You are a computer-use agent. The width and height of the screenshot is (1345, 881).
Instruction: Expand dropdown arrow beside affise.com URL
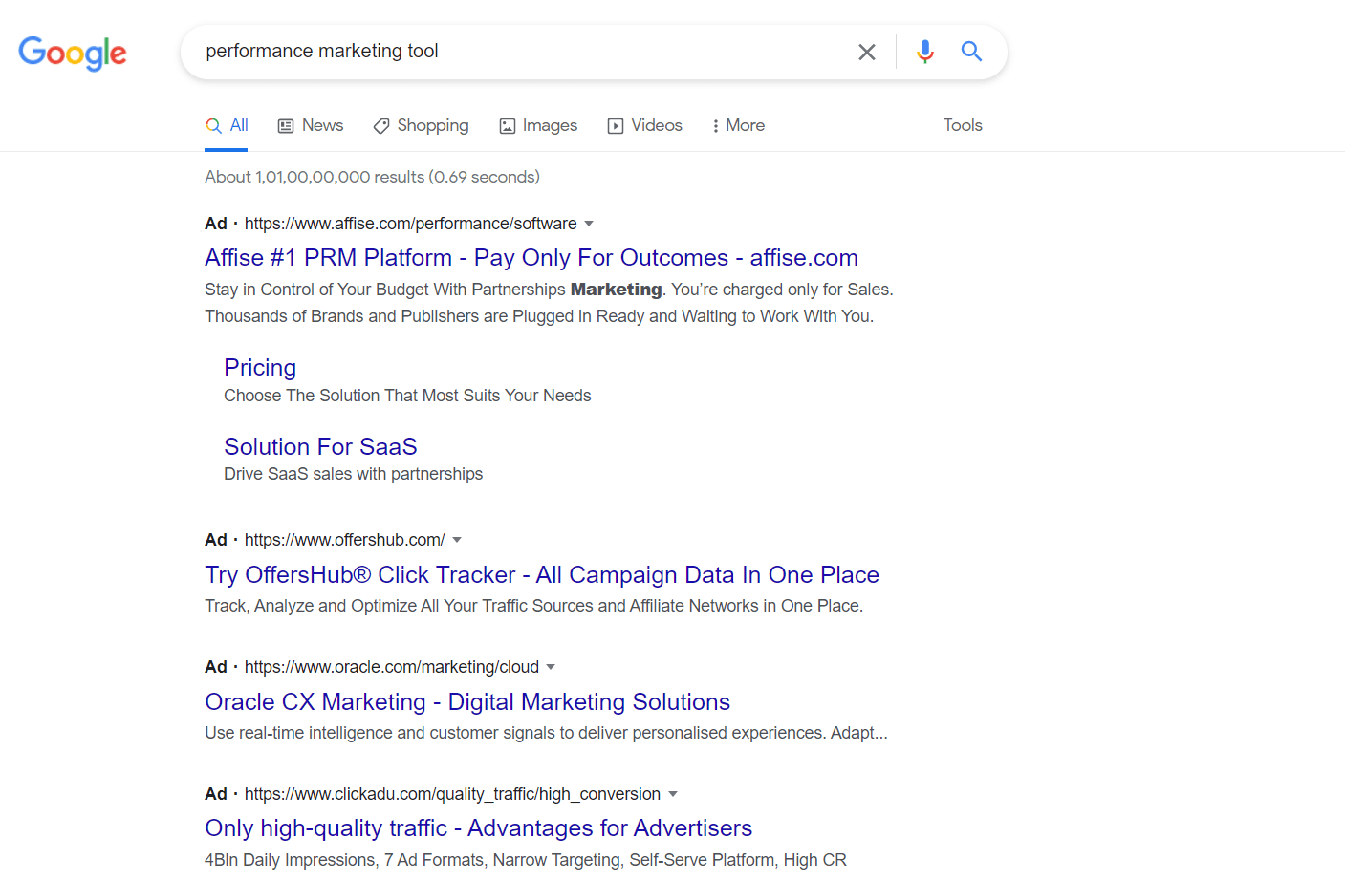click(589, 224)
